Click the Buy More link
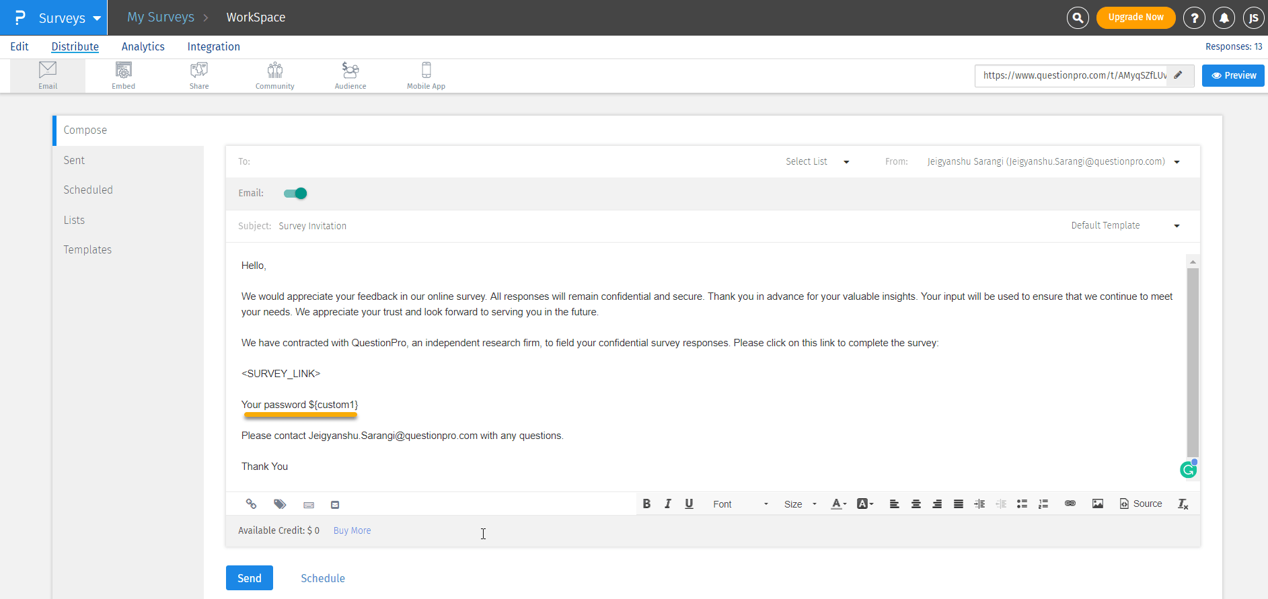Viewport: 1268px width, 599px height. pyautogui.click(x=352, y=530)
